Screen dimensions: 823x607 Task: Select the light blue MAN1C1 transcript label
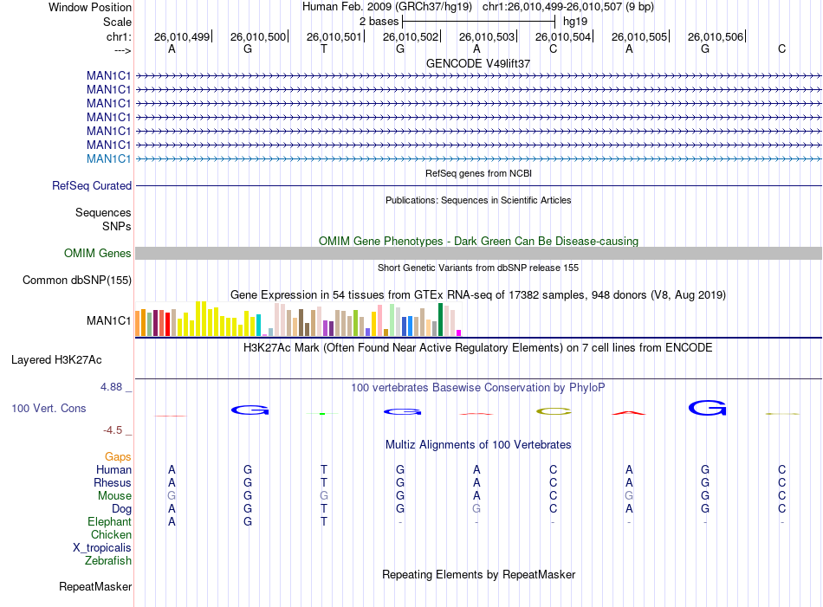point(108,159)
